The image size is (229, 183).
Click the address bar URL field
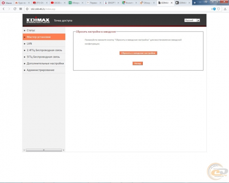117,9
